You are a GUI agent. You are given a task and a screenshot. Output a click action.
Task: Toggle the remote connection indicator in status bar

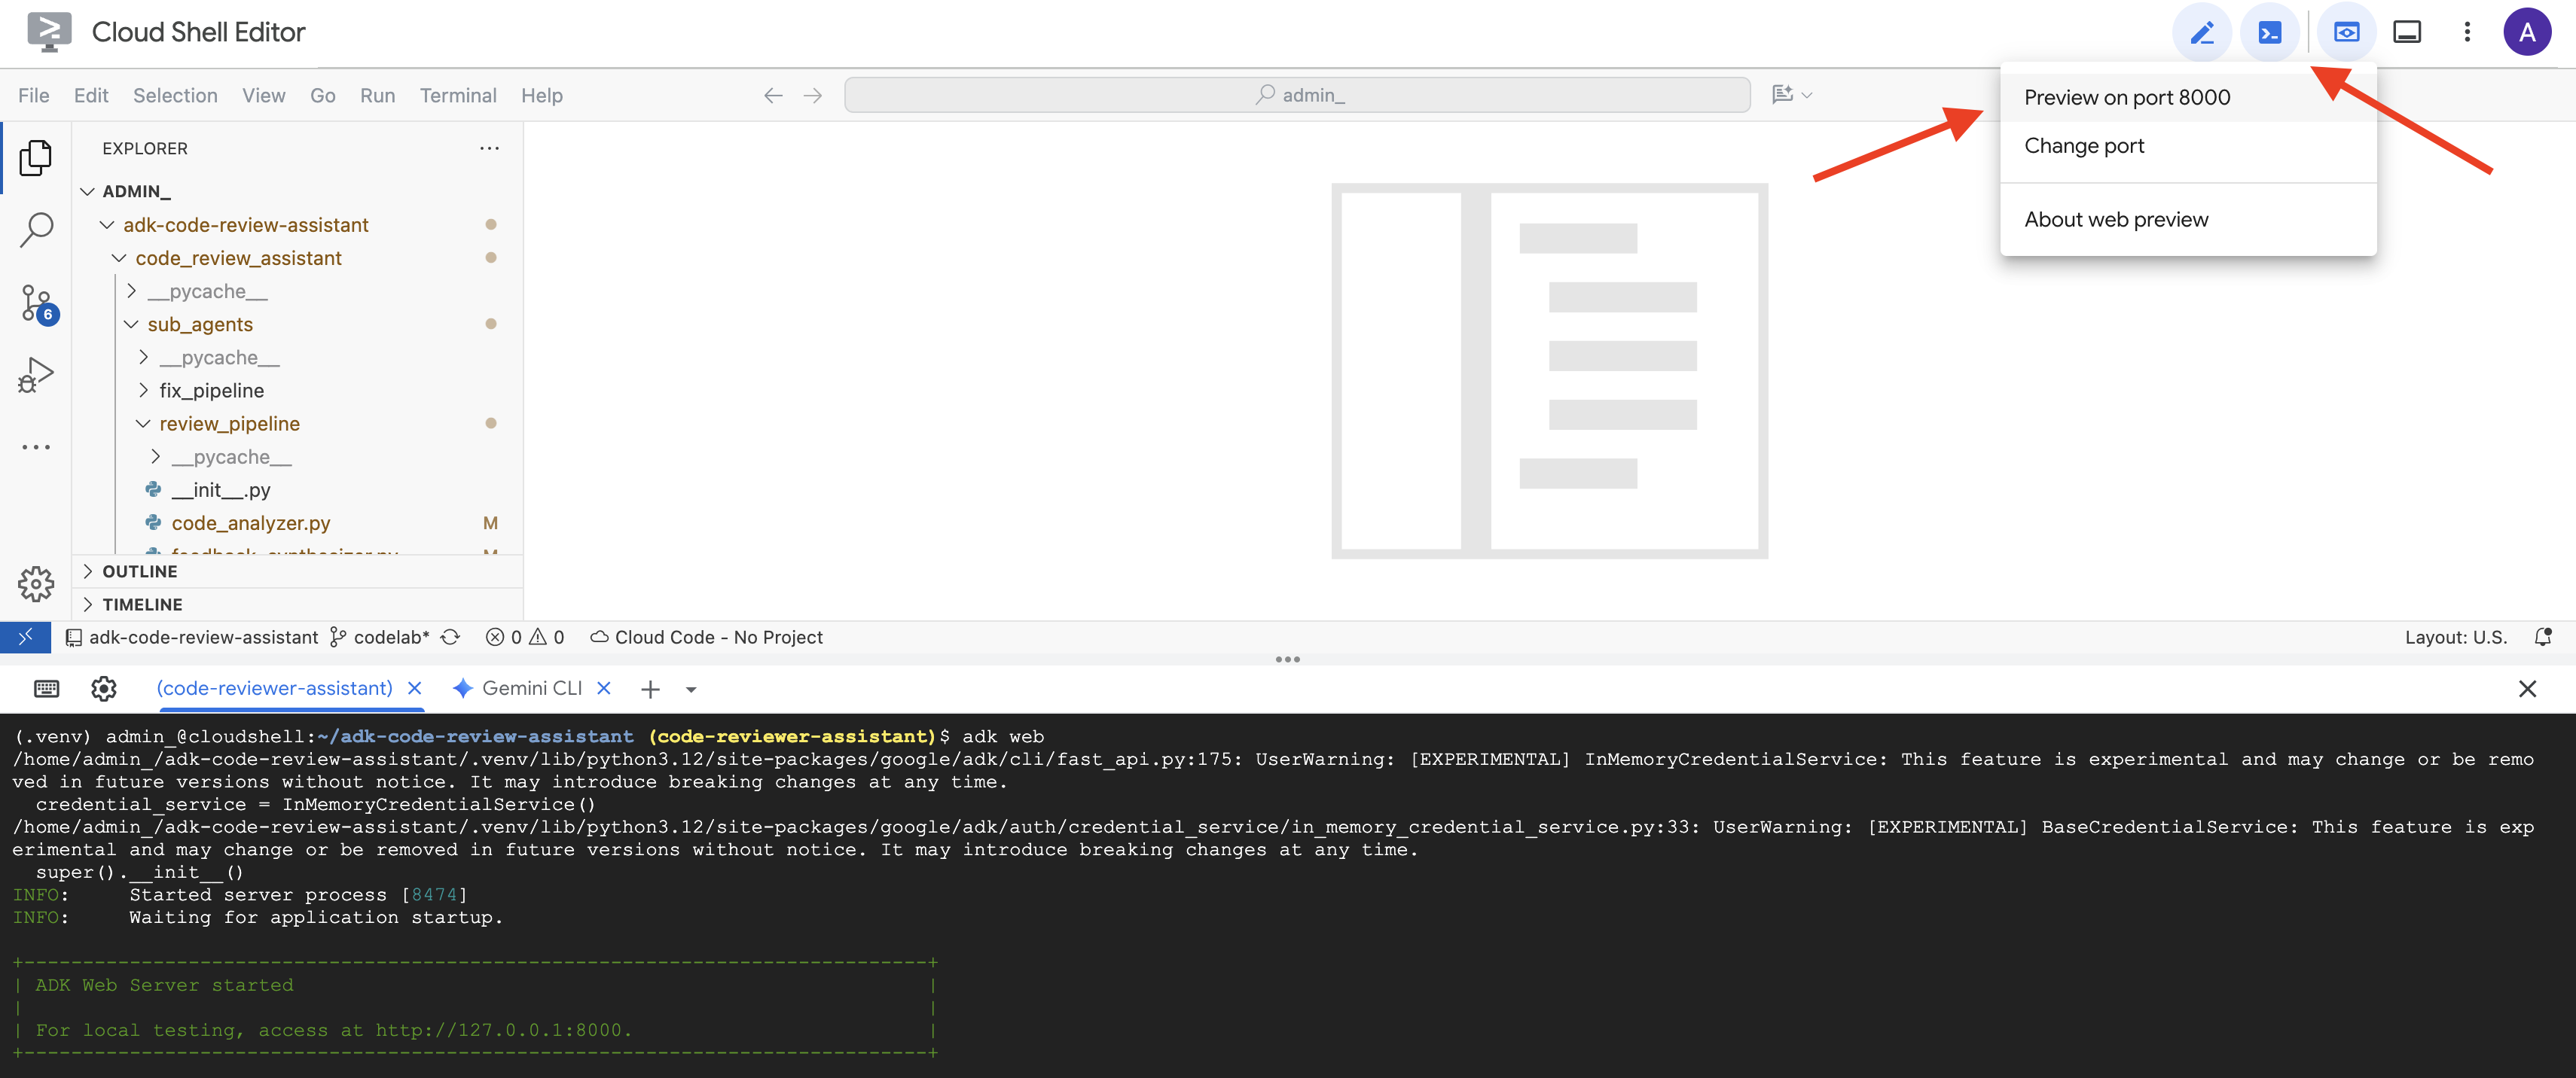(x=26, y=636)
